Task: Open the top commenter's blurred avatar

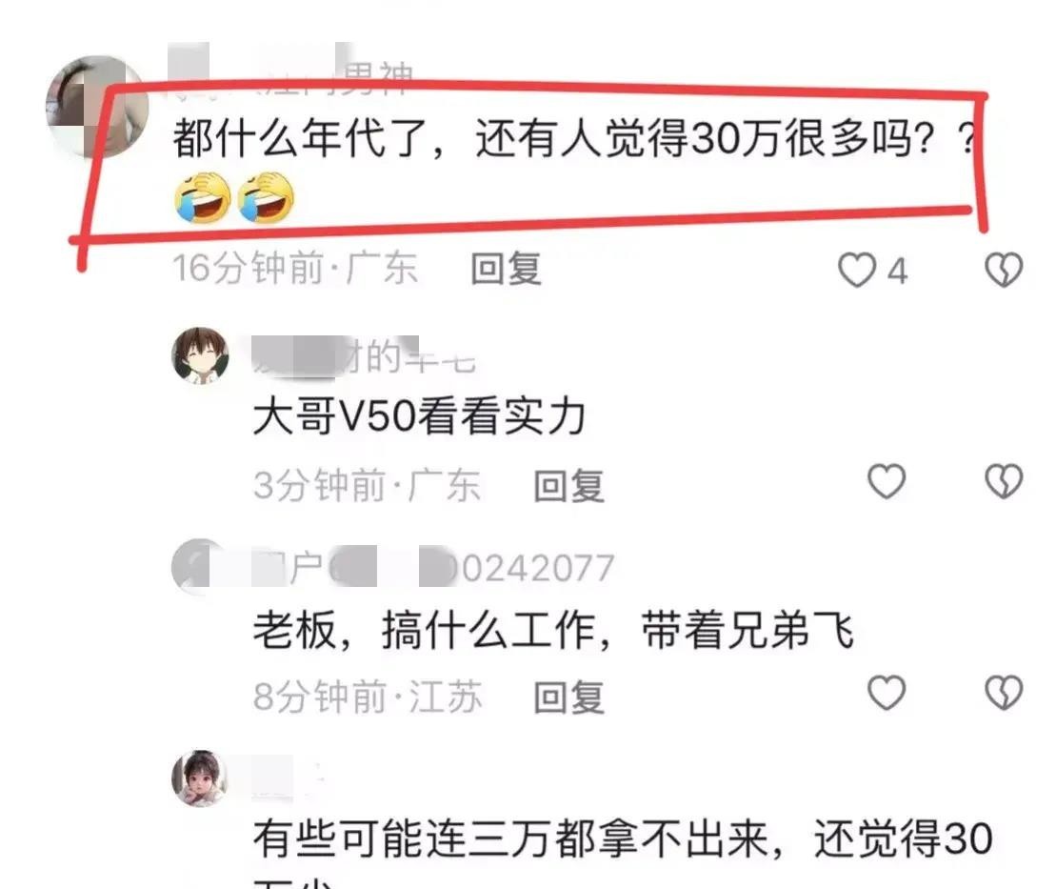Action: pyautogui.click(x=98, y=107)
